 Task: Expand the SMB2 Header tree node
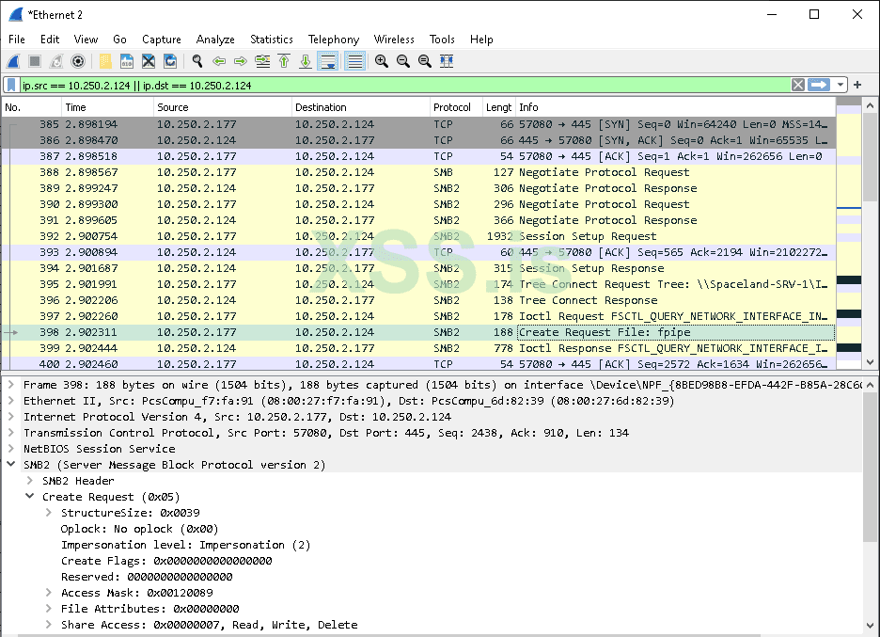tap(31, 481)
